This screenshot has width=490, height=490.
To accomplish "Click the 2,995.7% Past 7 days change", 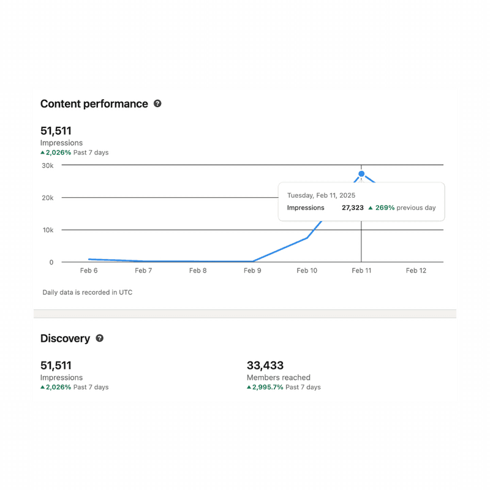I will (286, 387).
